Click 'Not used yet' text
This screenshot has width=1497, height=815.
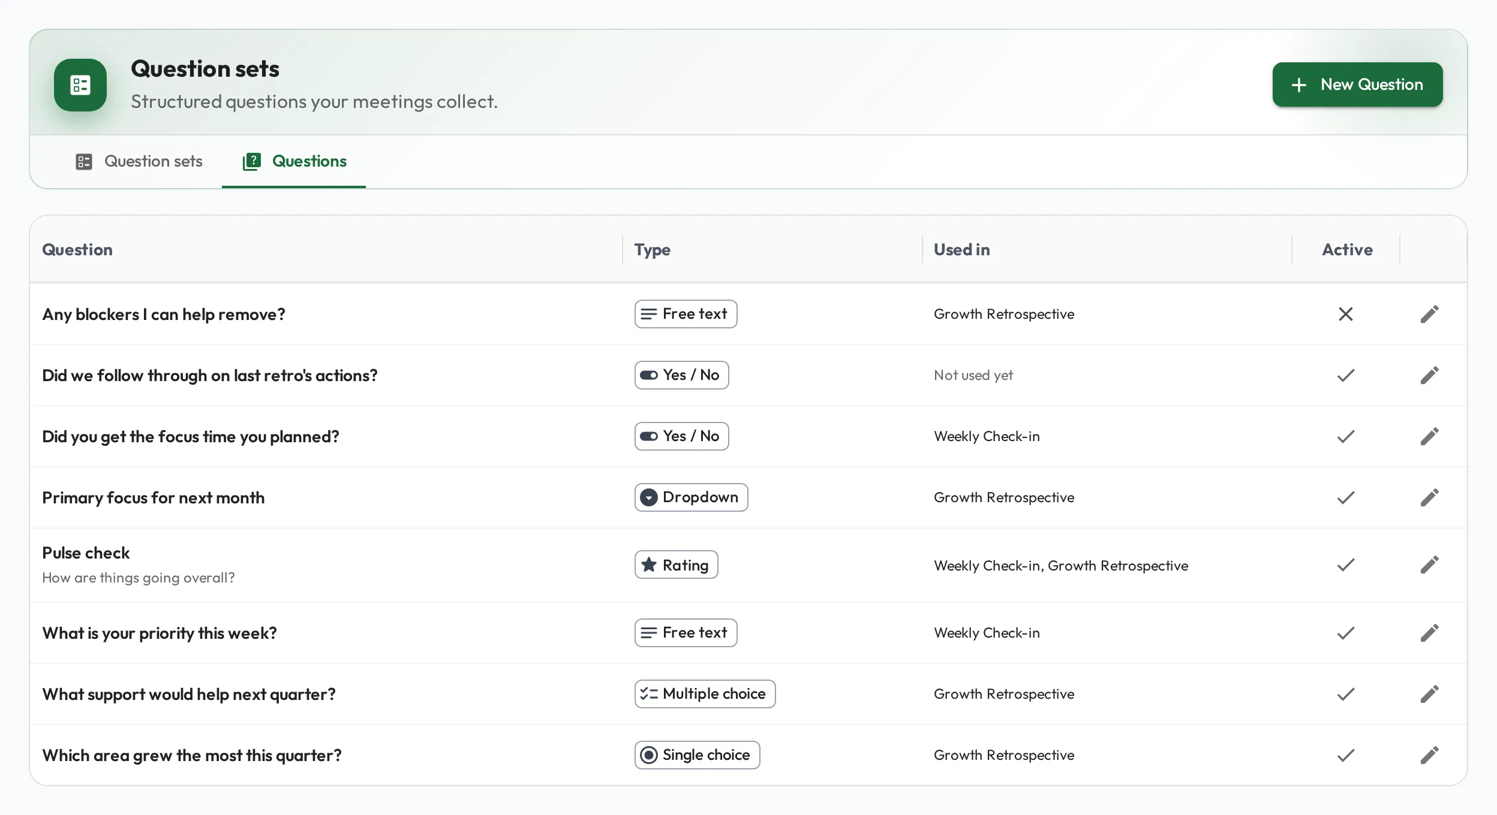click(x=973, y=375)
